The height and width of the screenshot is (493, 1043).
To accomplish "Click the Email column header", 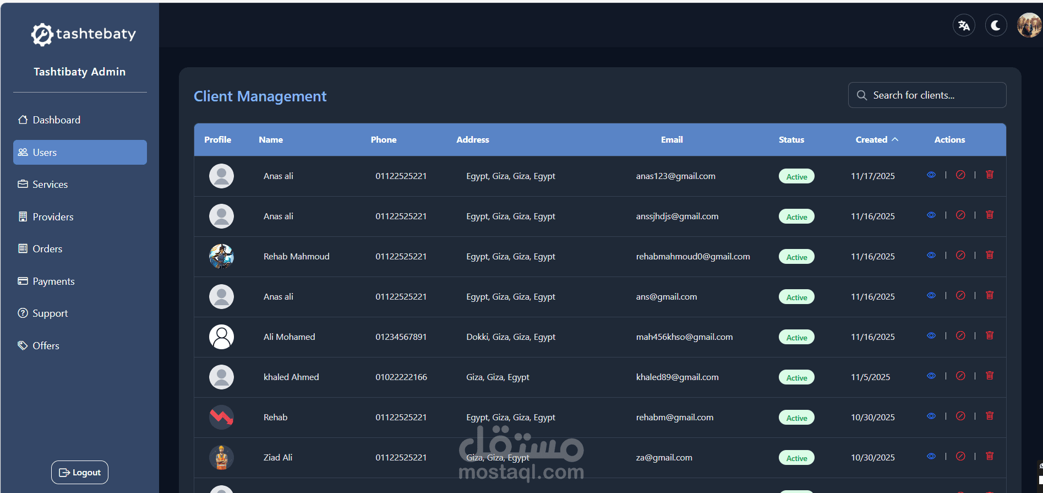I will click(671, 140).
